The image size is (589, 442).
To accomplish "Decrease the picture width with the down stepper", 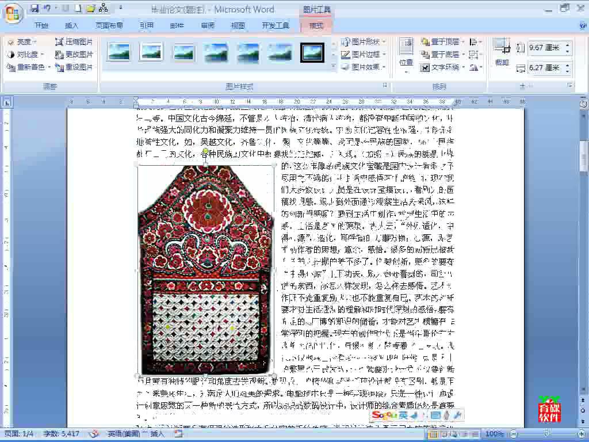I will (568, 71).
